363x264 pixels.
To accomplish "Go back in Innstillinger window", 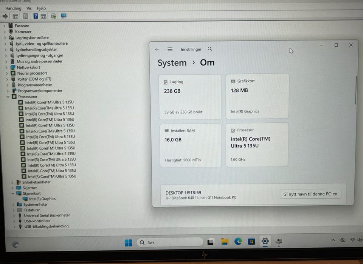I will pyautogui.click(x=157, y=49).
